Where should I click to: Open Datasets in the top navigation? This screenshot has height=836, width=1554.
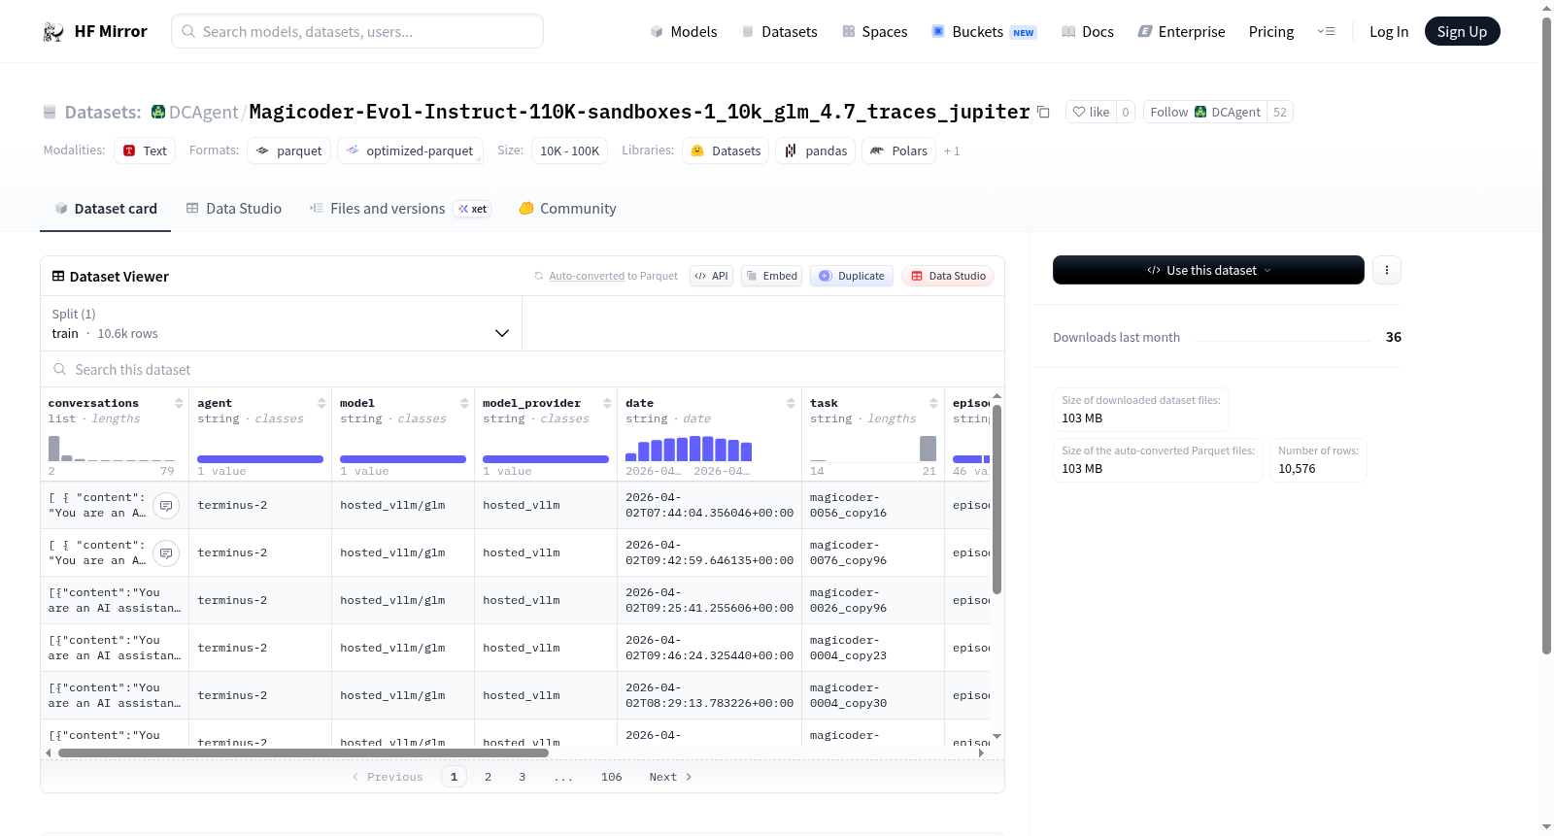click(x=779, y=32)
